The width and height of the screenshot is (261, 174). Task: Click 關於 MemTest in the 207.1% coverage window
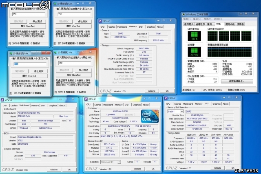click(74, 75)
